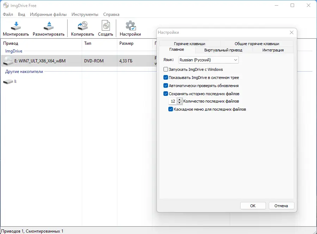Toggle Сохранять историю последних файлов
The height and width of the screenshot is (234, 317).
coord(166,94)
